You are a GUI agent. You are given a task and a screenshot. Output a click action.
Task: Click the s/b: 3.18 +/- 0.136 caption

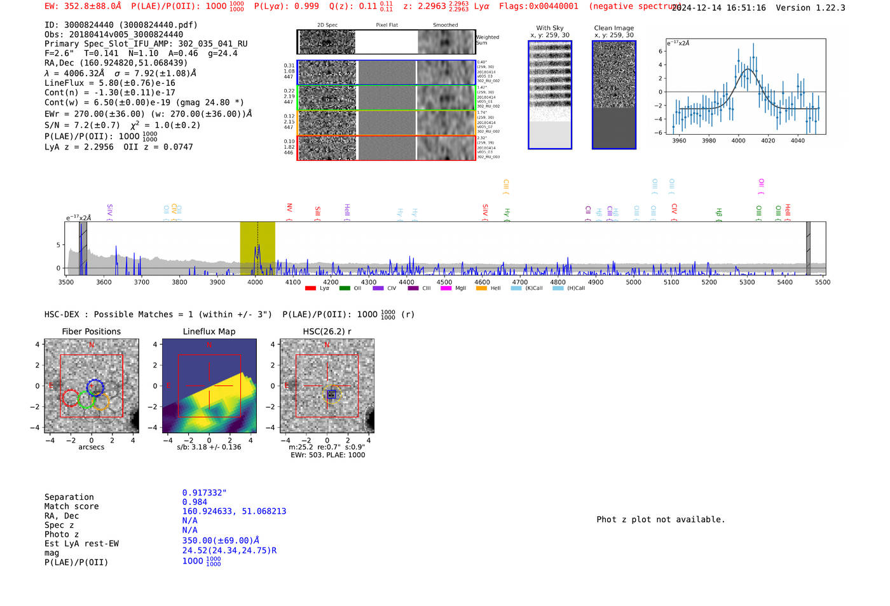pos(209,447)
